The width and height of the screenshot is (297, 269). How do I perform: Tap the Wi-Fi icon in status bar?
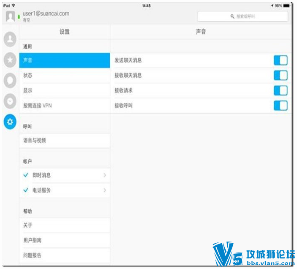[14, 5]
